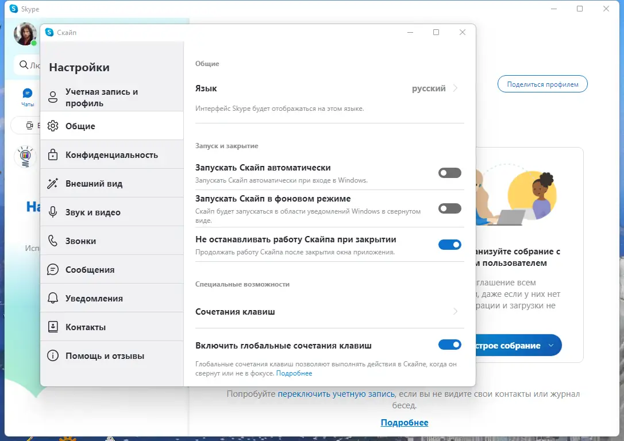Screen dimensions: 624x441
Task: Click the Подробнее link in global shortcuts description
Action: click(x=294, y=373)
